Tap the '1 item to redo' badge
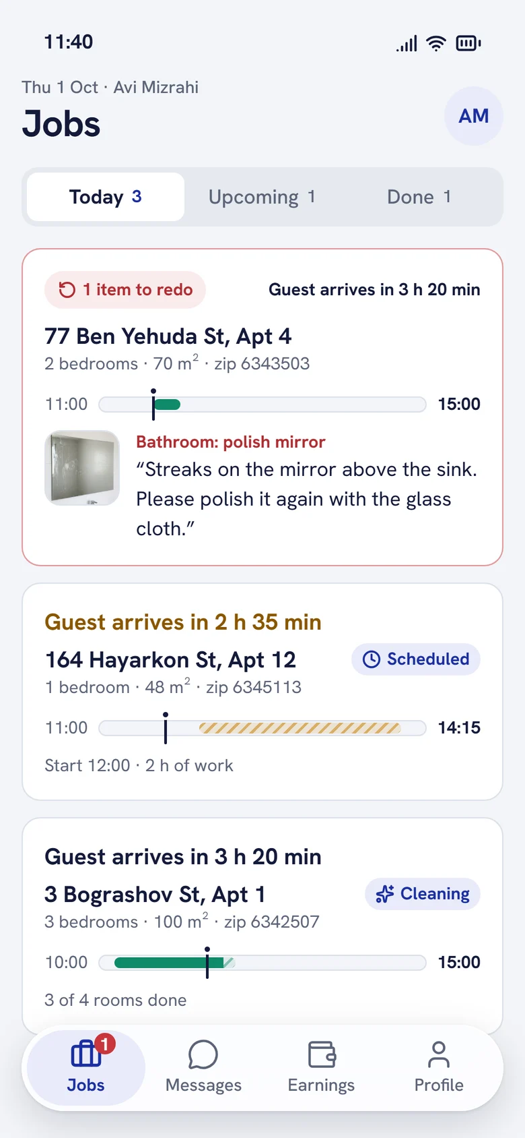Image resolution: width=525 pixels, height=1138 pixels. 125,290
